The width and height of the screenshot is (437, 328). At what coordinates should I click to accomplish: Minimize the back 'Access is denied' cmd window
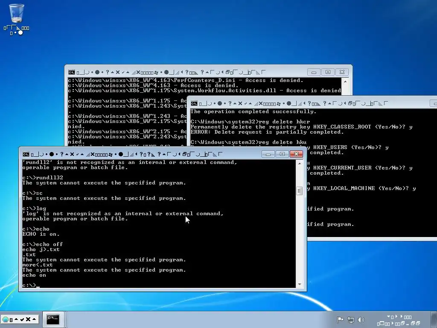click(314, 72)
